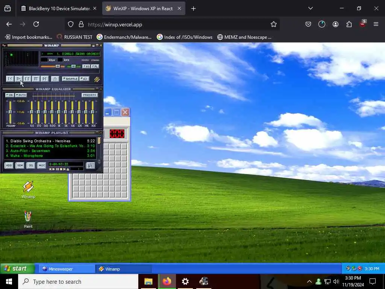Open the Pocket save icon
The width and height of the screenshot is (385, 289).
tap(308, 24)
